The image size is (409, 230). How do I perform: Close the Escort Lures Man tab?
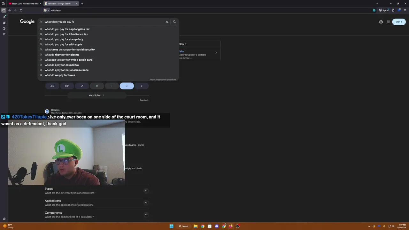40,4
